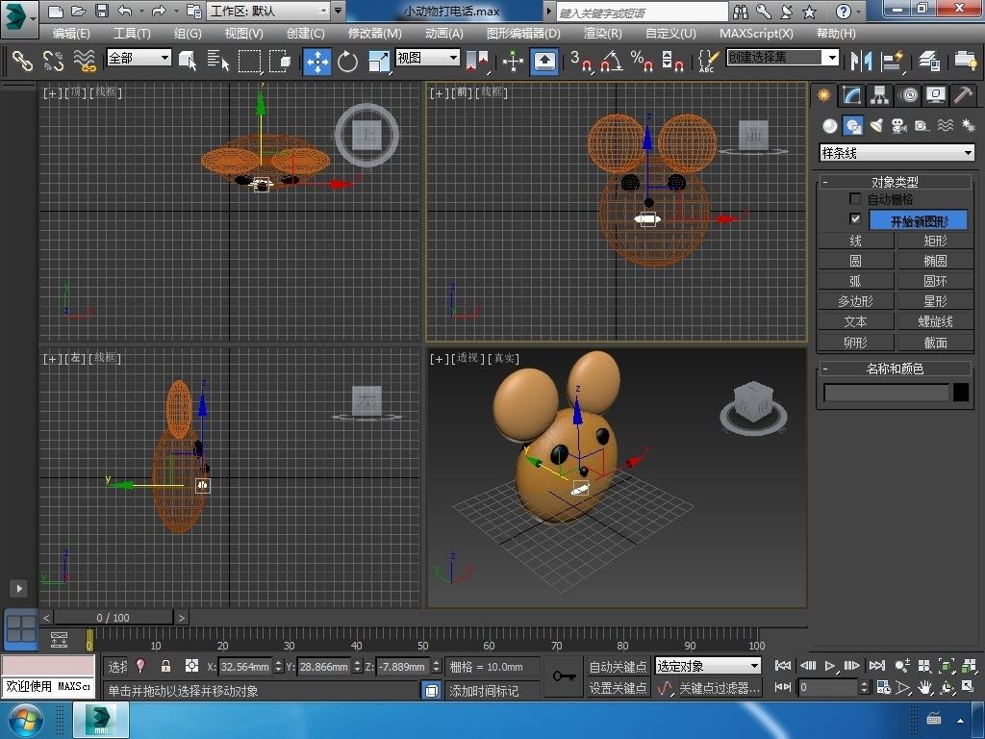
Task: Toggle the 3D Snaps button
Action: pos(581,61)
